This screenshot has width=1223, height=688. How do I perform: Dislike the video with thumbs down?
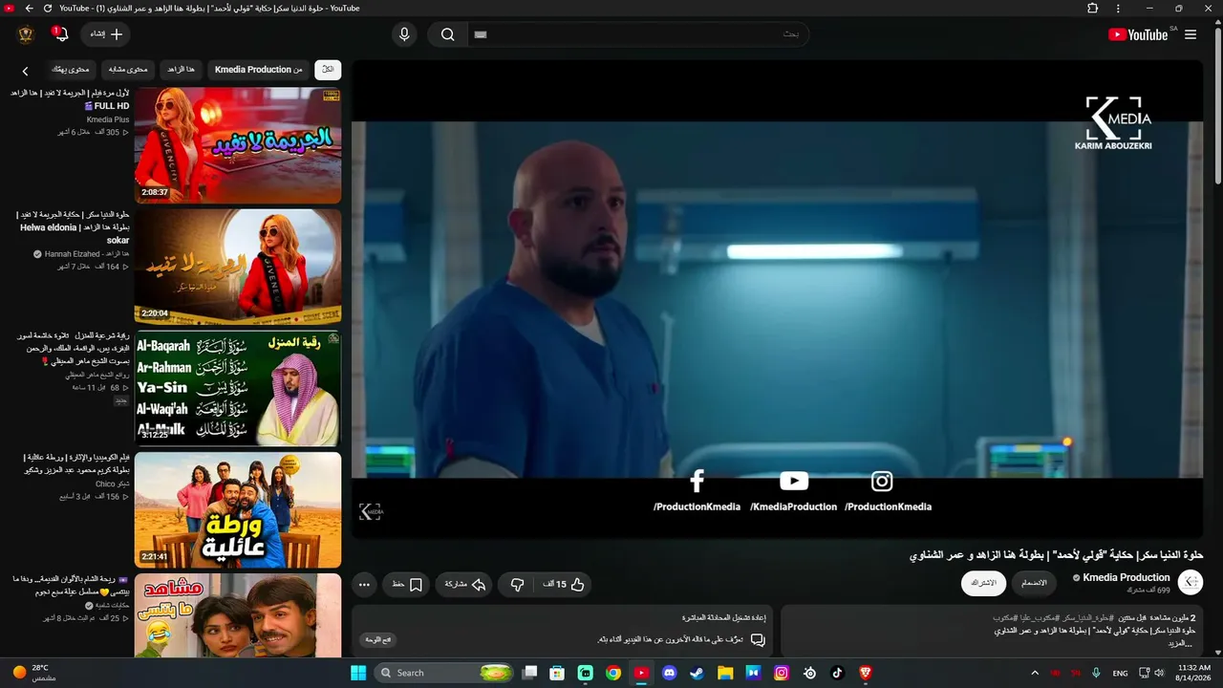pos(517,584)
